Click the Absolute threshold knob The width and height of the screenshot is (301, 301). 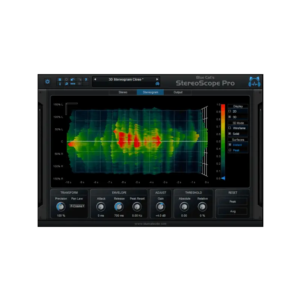tap(184, 207)
